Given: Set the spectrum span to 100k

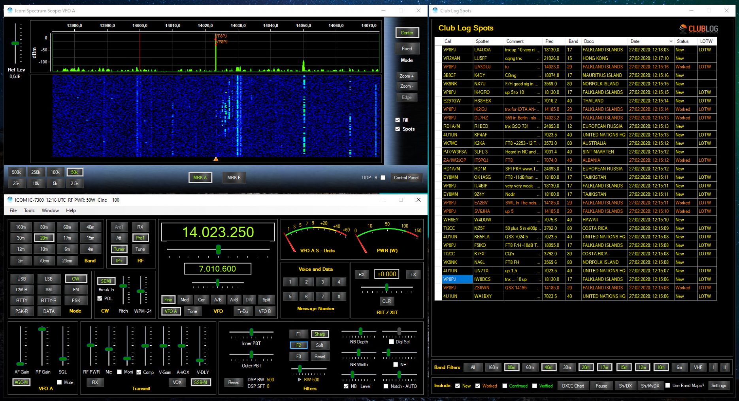Looking at the screenshot, I should click(55, 172).
